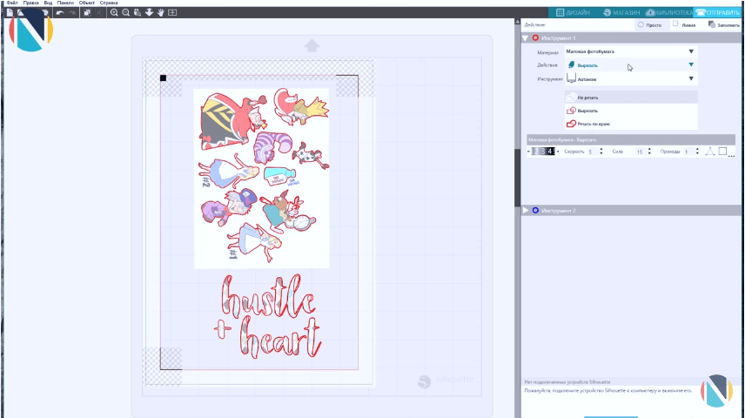Screen dimensions: 745x418
Task: Select the hustle + heart lettering
Action: click(267, 316)
